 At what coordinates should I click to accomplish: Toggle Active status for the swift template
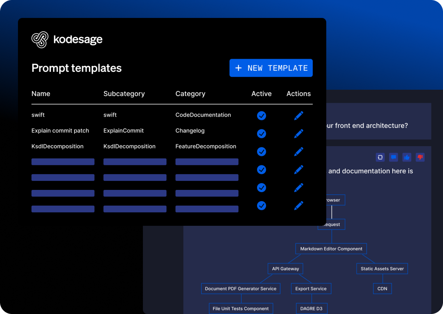point(262,116)
